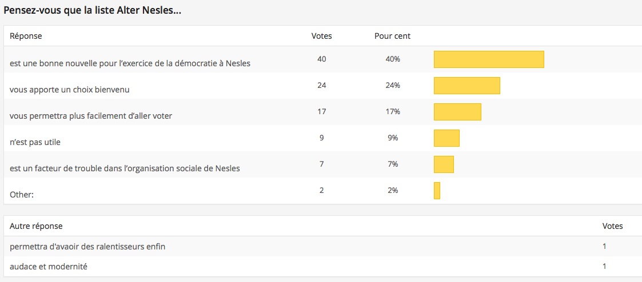Click the vote count 40

[x=321, y=59]
